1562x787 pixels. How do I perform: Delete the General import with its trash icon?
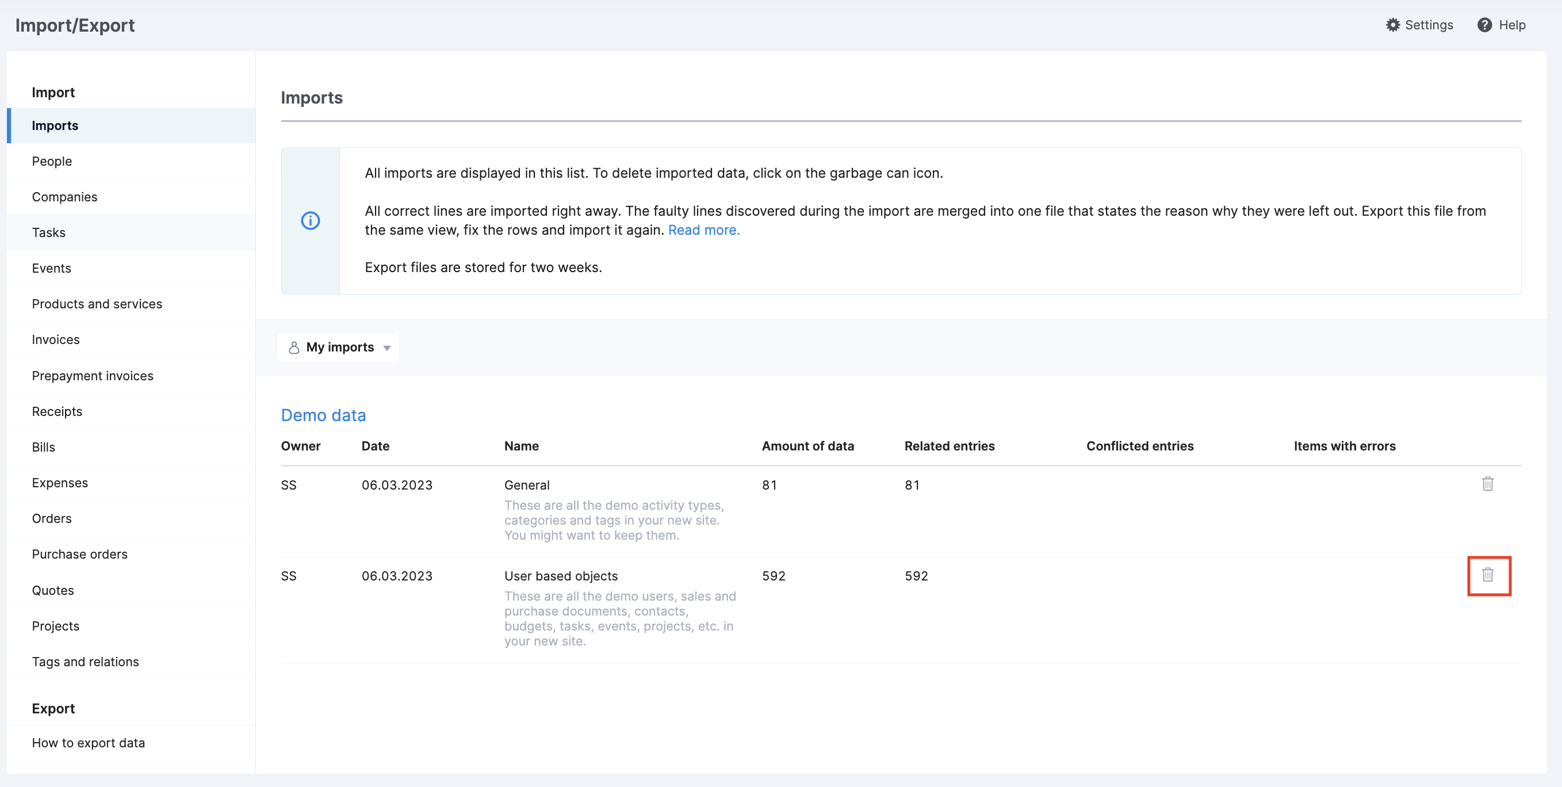1488,484
